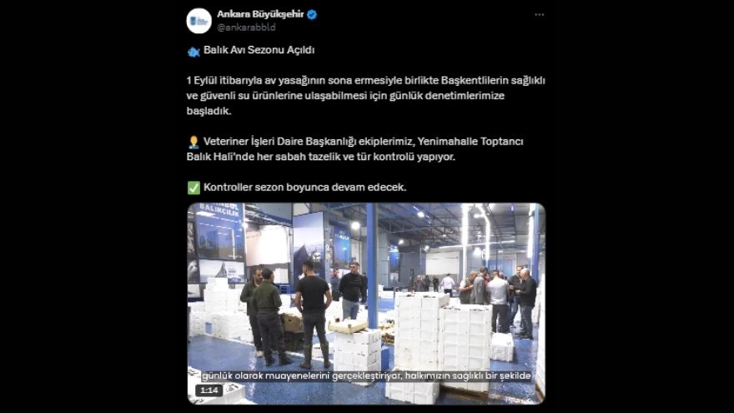This screenshot has height=413, width=734.
Task: Click the line Kontroller sezon boyunca devam edecek
Action: (x=304, y=187)
